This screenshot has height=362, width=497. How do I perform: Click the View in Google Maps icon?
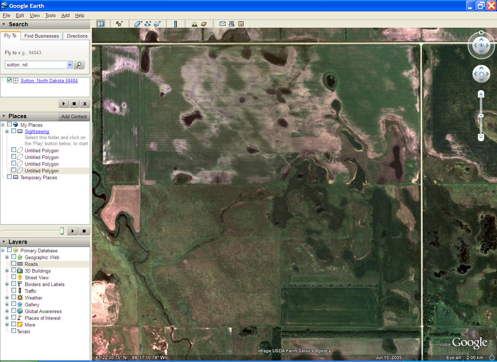[241, 24]
